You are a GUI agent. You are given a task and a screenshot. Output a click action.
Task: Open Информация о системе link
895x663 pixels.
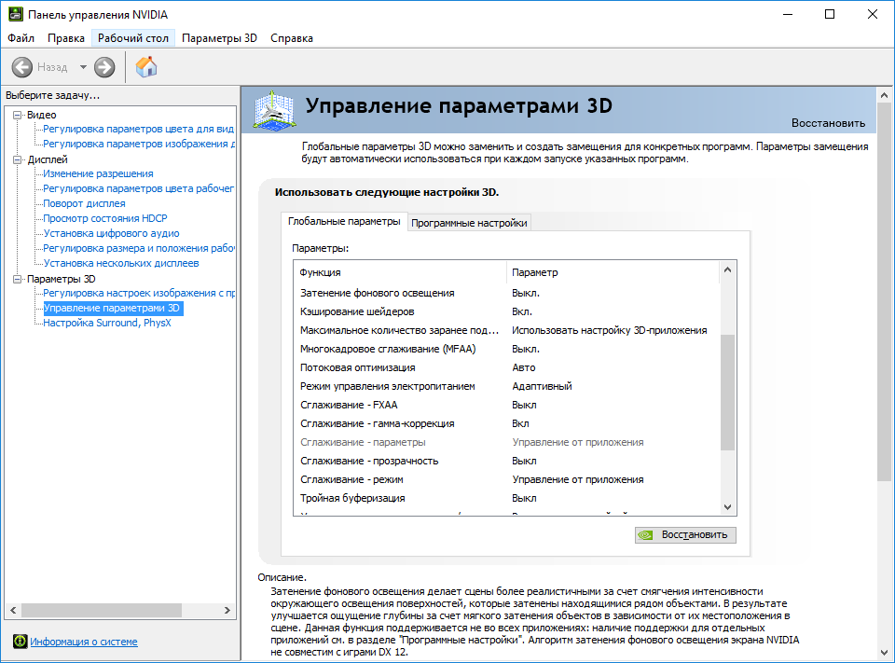click(84, 642)
